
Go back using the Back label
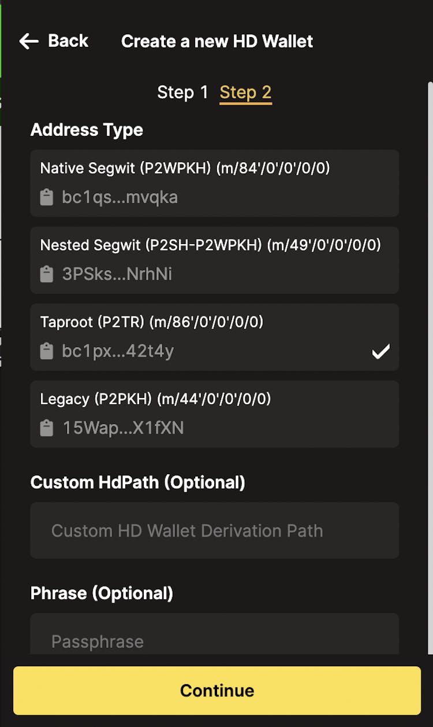(x=68, y=41)
